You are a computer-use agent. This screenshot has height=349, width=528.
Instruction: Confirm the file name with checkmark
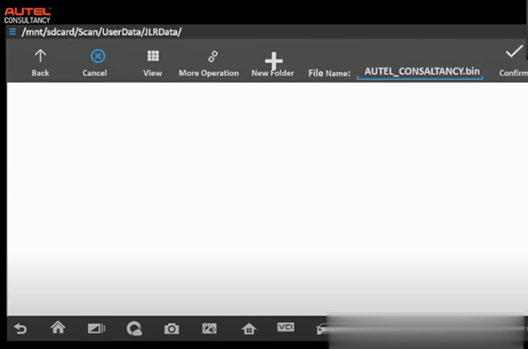pyautogui.click(x=514, y=61)
